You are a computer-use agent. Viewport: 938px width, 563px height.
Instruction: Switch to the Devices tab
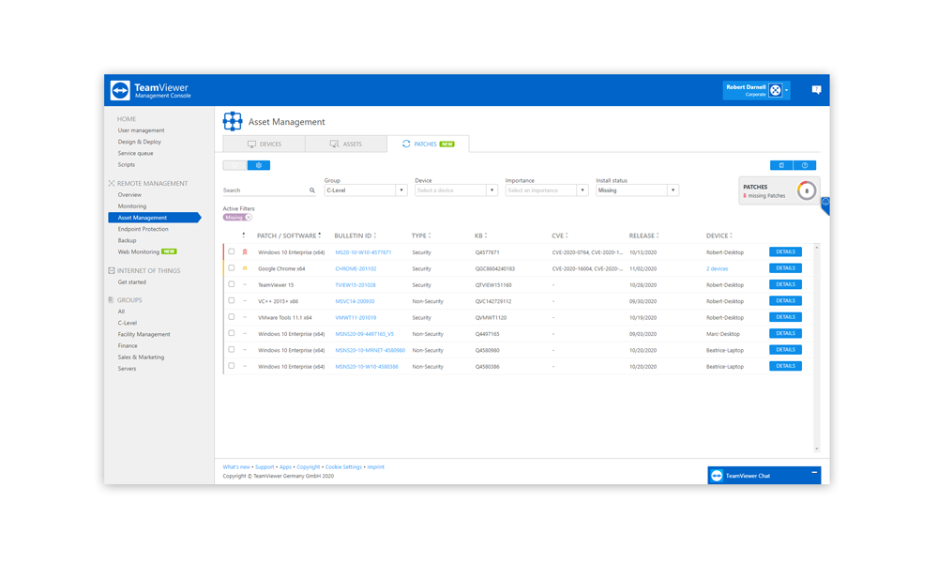pos(264,145)
